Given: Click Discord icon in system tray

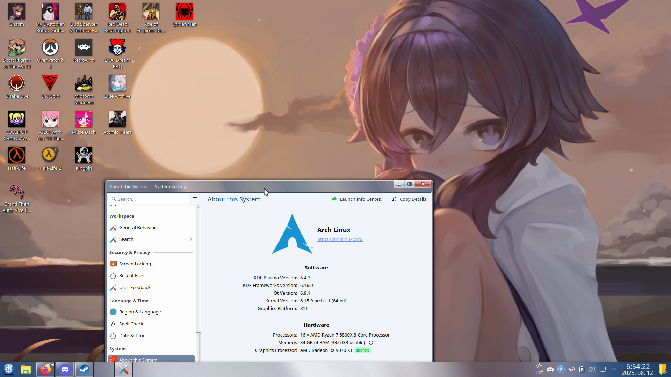Looking at the screenshot, I should click(x=550, y=369).
